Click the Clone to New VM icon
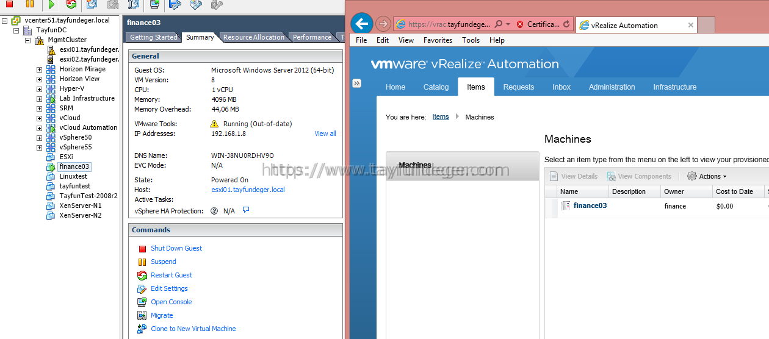The image size is (769, 339). (142, 329)
